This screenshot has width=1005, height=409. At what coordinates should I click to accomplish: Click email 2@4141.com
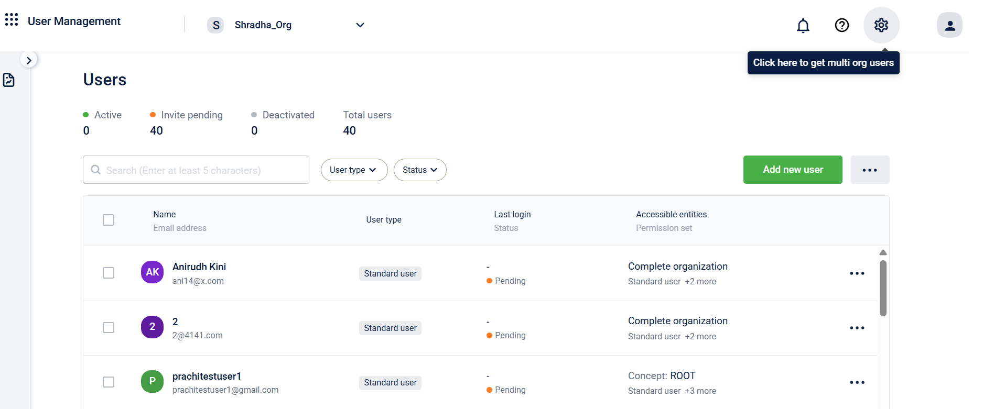(198, 335)
